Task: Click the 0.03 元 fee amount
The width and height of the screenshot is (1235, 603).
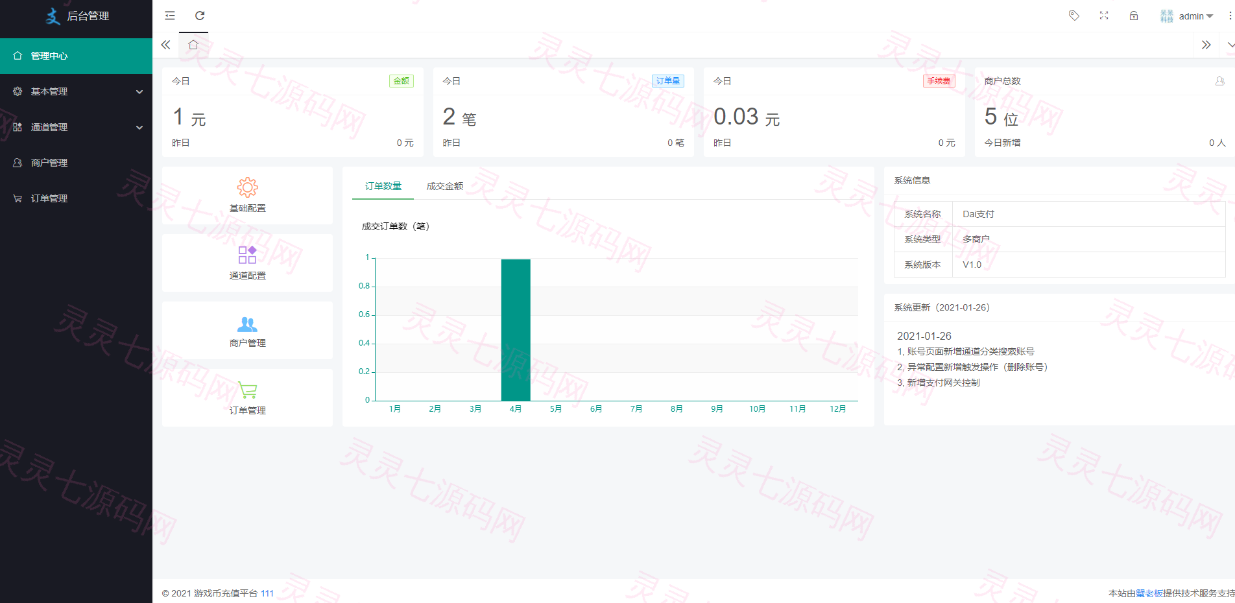Action: (x=747, y=117)
